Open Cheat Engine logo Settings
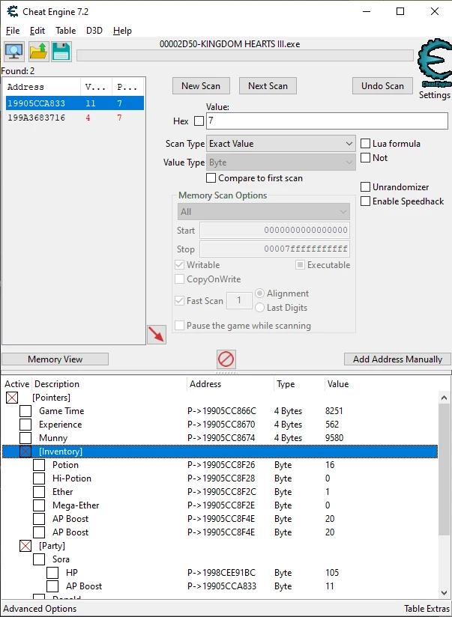The width and height of the screenshot is (452, 617). 434,69
